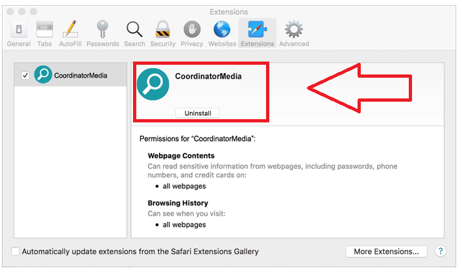Switch to the Tabs preferences pane
The height and width of the screenshot is (272, 462).
(x=44, y=34)
